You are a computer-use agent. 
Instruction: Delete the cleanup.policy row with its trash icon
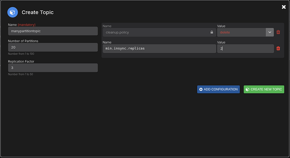pyautogui.click(x=278, y=32)
